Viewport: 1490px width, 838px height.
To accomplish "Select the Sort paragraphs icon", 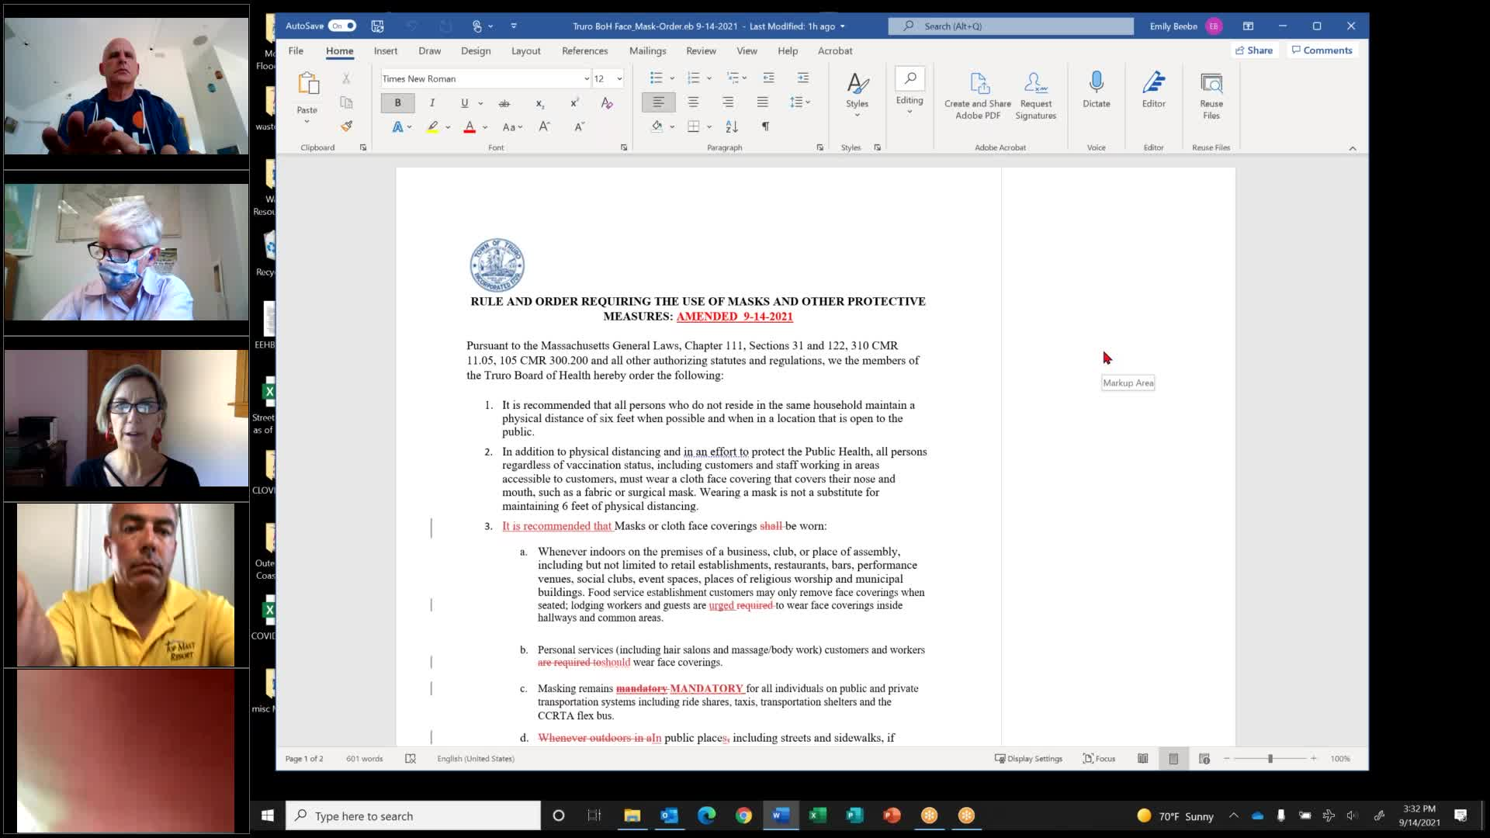I will point(730,126).
